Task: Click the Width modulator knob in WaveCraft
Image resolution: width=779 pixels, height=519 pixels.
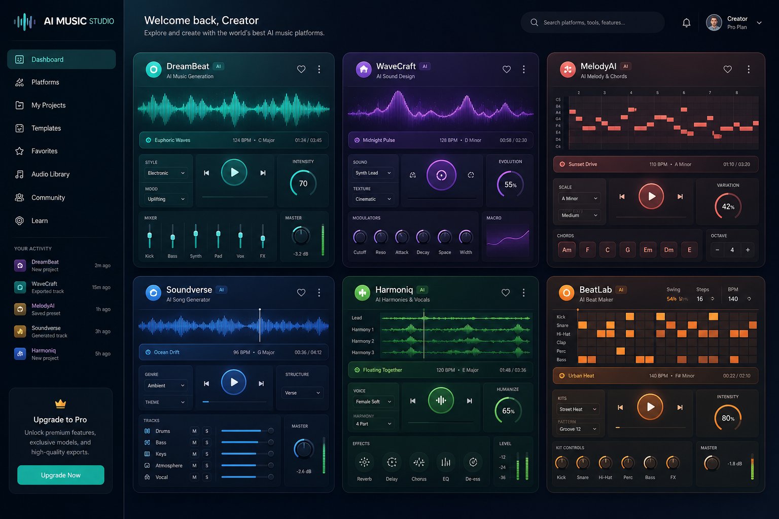Action: (466, 237)
